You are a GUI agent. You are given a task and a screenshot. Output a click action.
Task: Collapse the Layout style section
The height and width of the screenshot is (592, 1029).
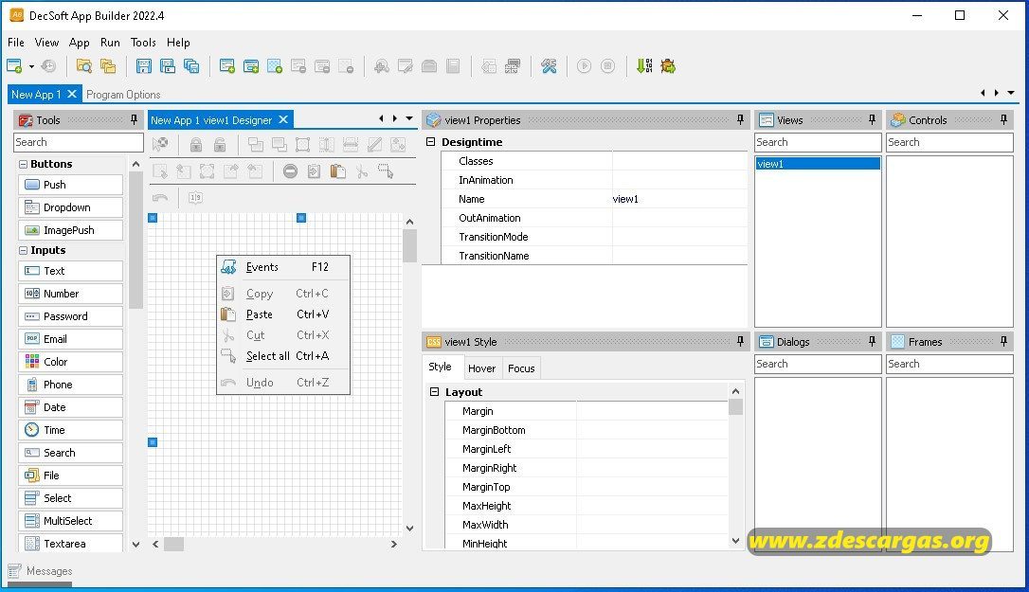tap(434, 392)
